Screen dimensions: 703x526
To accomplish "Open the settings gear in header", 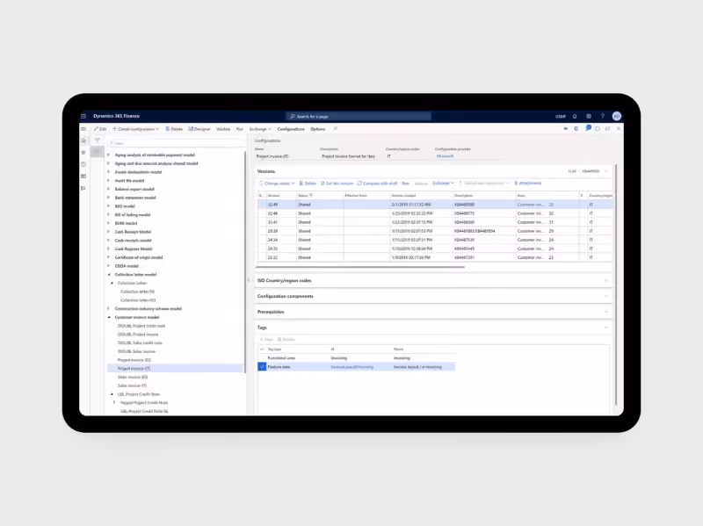I will pyautogui.click(x=589, y=117).
